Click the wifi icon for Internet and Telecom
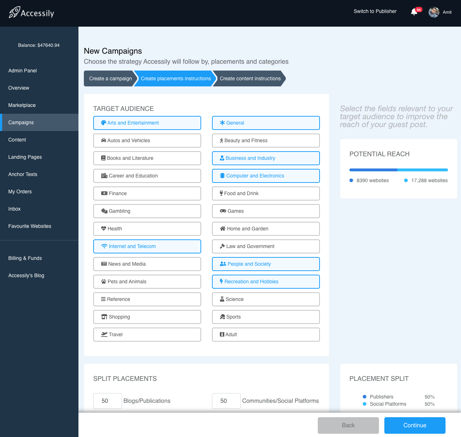The image size is (461, 437). pos(104,246)
